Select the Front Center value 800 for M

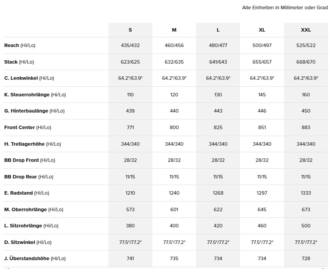tap(174, 127)
